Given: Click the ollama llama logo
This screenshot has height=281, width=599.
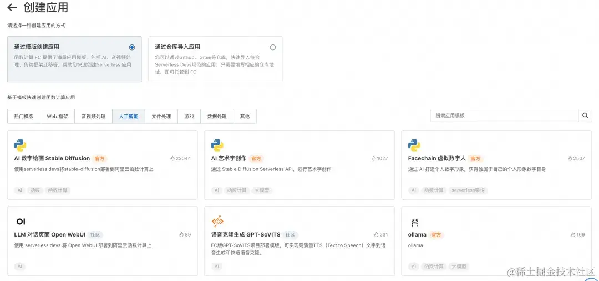Looking at the screenshot, I should [x=414, y=223].
